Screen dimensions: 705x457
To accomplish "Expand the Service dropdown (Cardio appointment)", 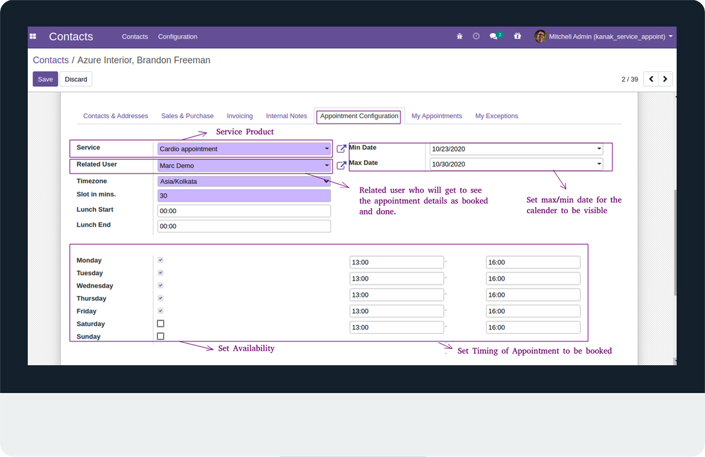I will (x=327, y=149).
